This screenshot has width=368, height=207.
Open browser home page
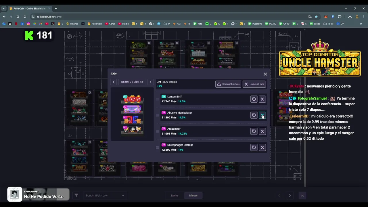point(25,17)
